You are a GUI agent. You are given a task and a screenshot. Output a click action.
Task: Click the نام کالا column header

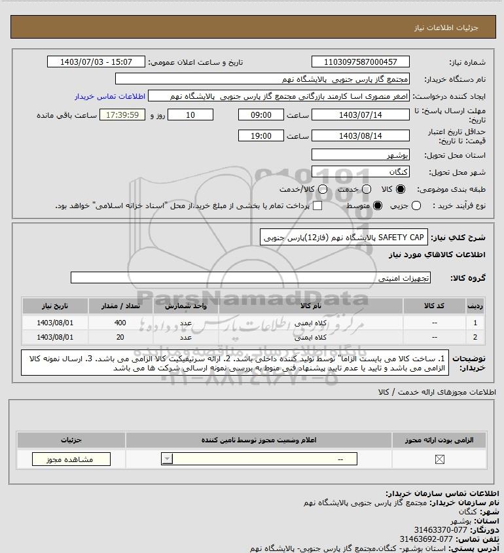(311, 306)
